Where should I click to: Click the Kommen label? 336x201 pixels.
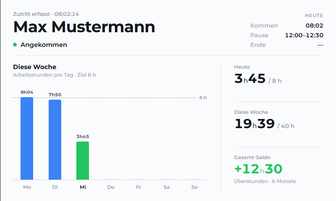click(264, 26)
